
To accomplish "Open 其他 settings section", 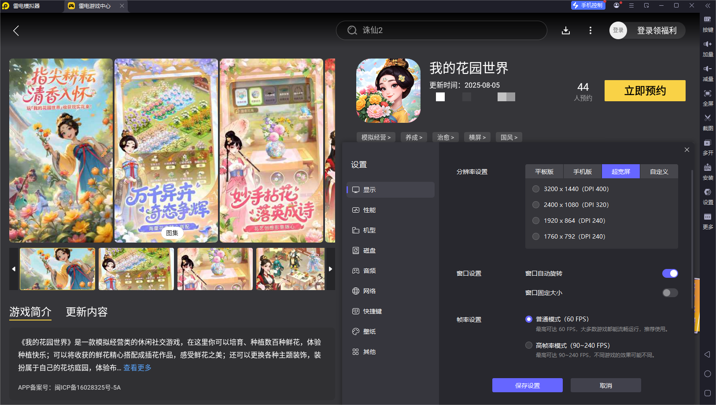I will point(391,352).
